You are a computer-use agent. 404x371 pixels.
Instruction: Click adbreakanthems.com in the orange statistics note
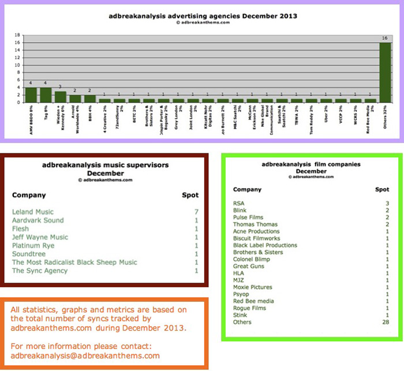pyautogui.click(x=51, y=328)
